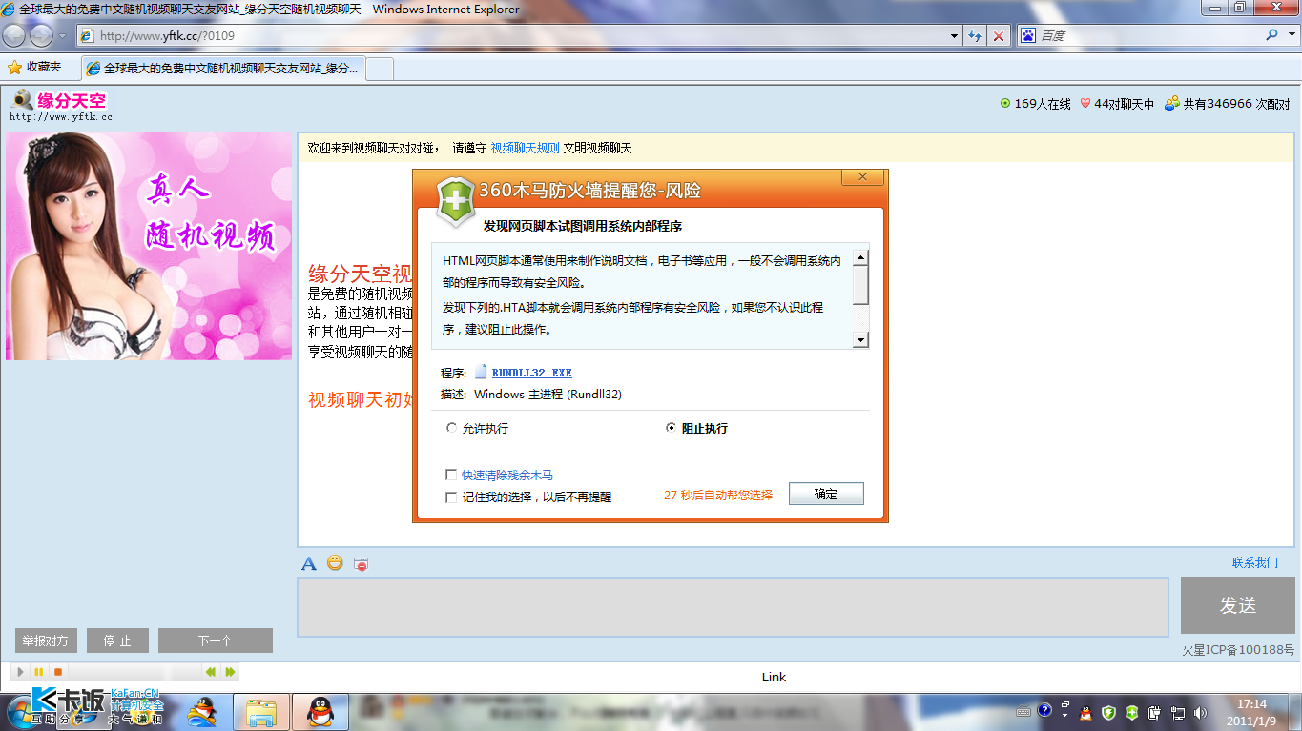Screen dimensions: 1302x731
Task: Click the network tray icon
Action: pyautogui.click(x=1178, y=712)
